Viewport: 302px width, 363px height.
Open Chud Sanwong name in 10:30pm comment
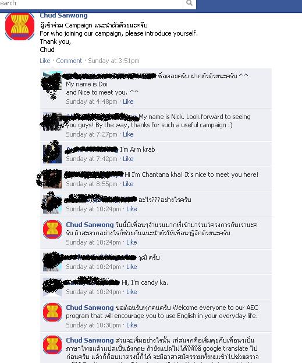pyautogui.click(x=90, y=308)
